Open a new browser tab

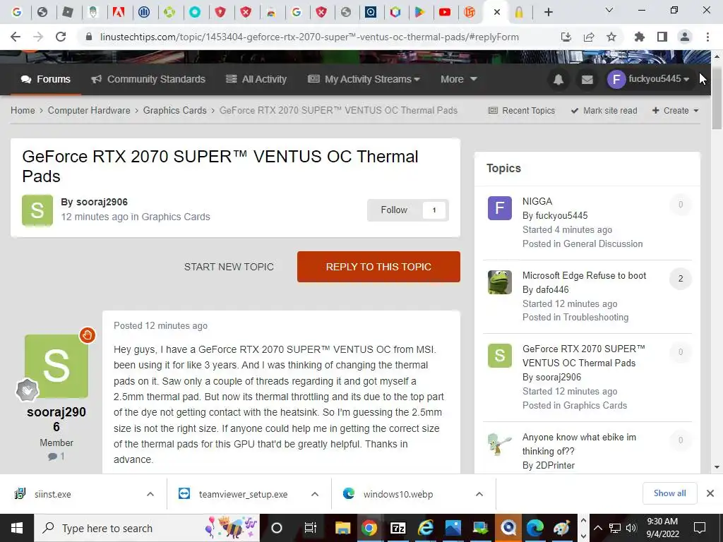548,12
